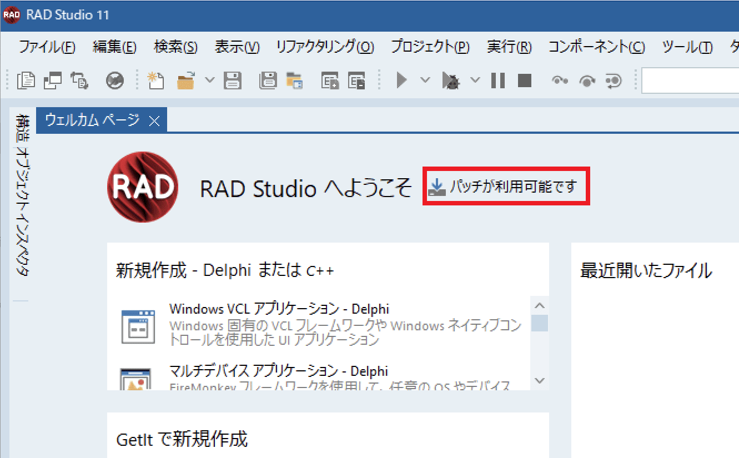
Task: Open the ファイル(F) menu
Action: click(47, 47)
